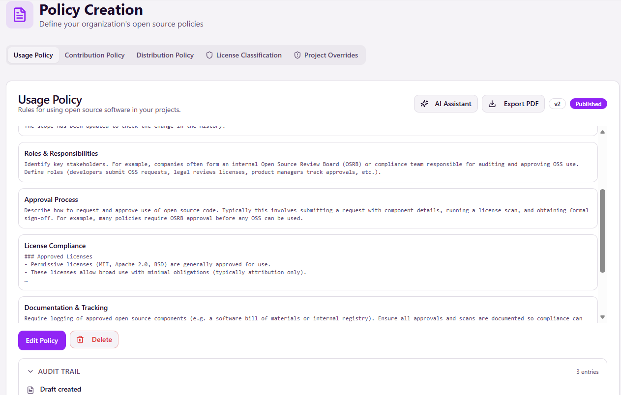Click the scrollbar up arrow
This screenshot has height=395, width=621.
coord(603,132)
